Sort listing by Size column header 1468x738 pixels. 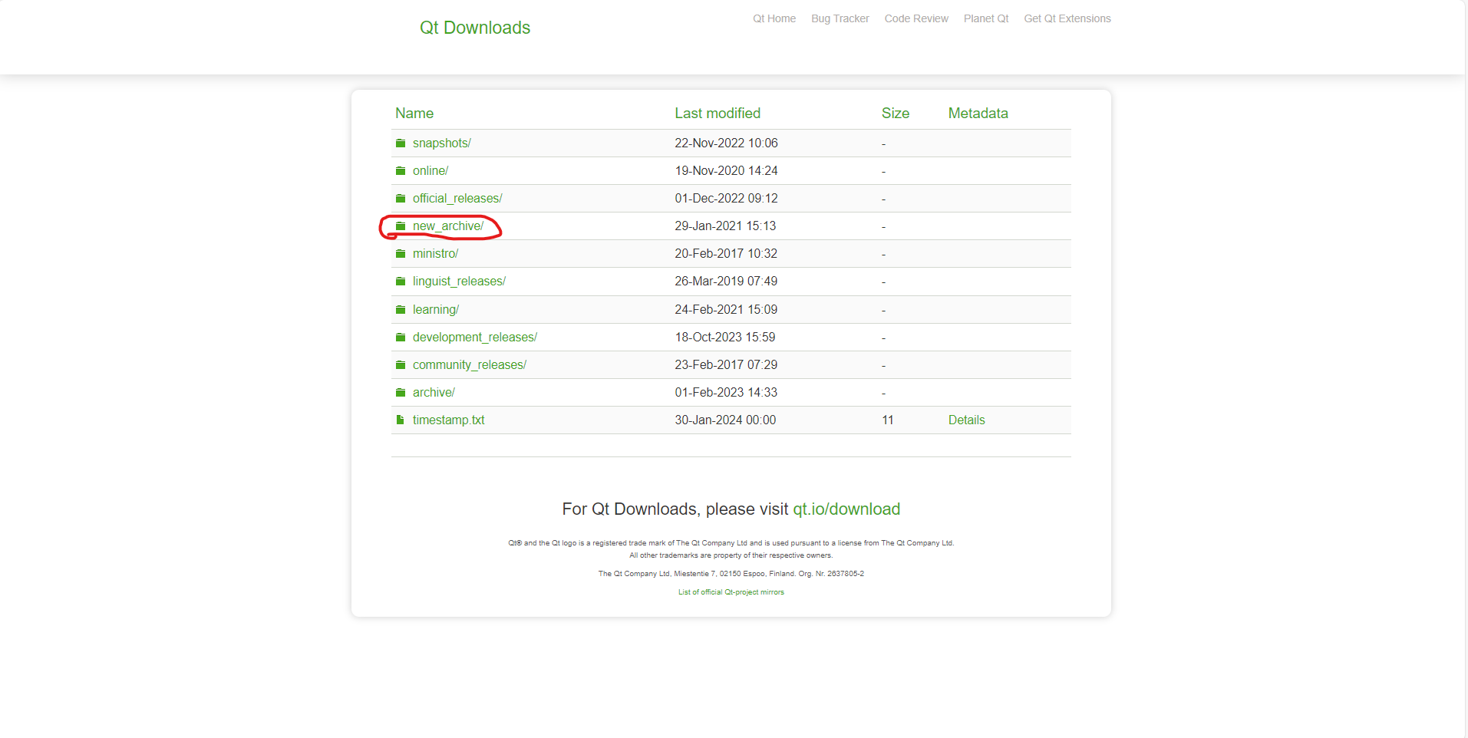(896, 114)
